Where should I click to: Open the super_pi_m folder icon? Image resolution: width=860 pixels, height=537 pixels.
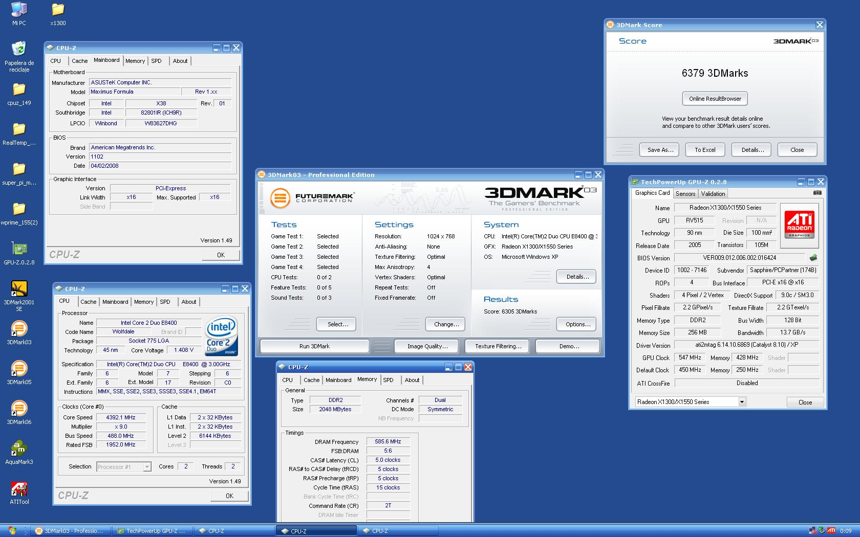click(19, 173)
